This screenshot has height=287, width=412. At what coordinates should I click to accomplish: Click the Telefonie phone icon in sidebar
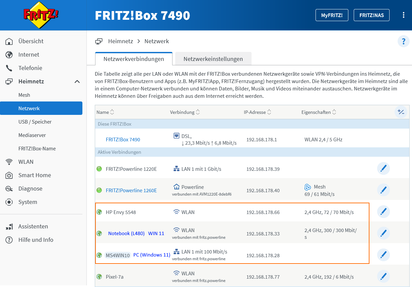tap(9, 68)
